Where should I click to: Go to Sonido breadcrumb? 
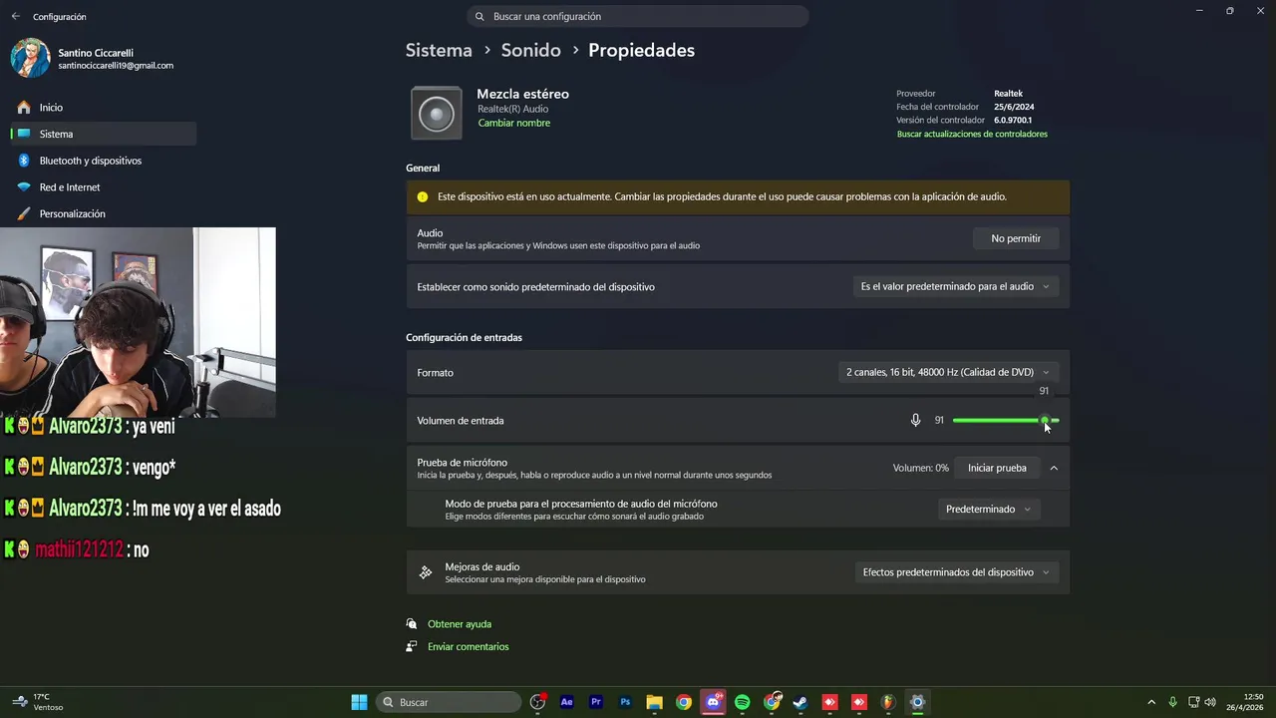point(530,50)
